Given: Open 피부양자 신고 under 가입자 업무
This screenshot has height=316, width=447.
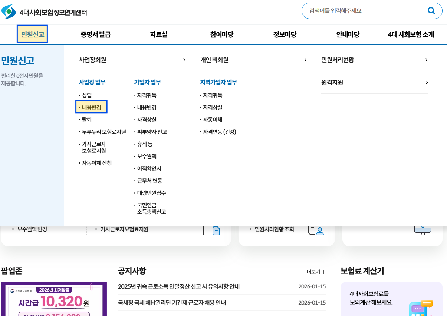Looking at the screenshot, I should click(152, 132).
